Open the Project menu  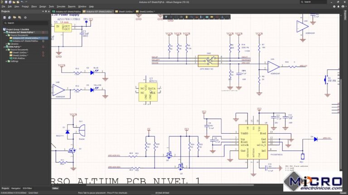(x=25, y=7)
